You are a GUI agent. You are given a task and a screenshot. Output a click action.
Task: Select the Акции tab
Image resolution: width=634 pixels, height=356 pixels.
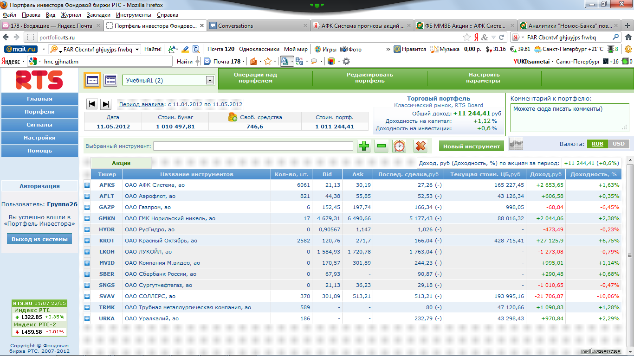[x=121, y=163]
